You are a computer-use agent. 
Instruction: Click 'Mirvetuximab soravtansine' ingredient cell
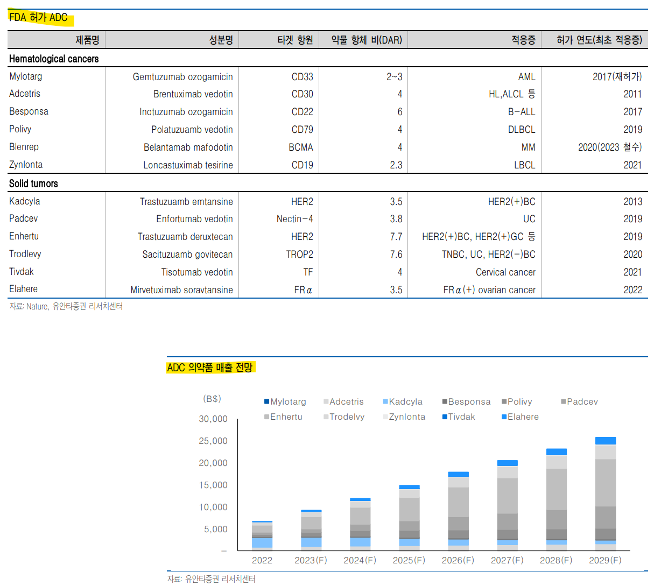pyautogui.click(x=182, y=290)
